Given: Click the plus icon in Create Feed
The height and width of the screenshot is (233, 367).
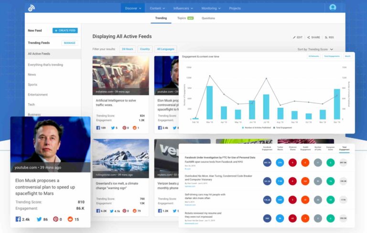Looking at the screenshot, I should tap(56, 31).
